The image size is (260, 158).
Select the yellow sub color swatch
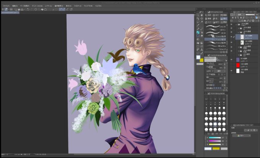pos(201,60)
